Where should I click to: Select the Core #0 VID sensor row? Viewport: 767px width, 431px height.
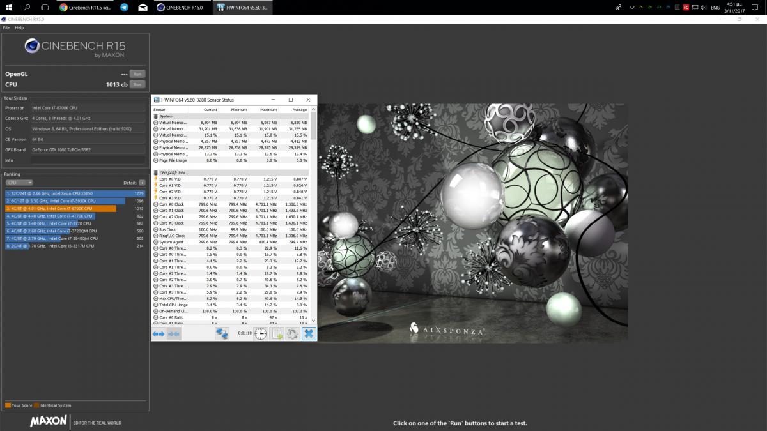pyautogui.click(x=231, y=179)
